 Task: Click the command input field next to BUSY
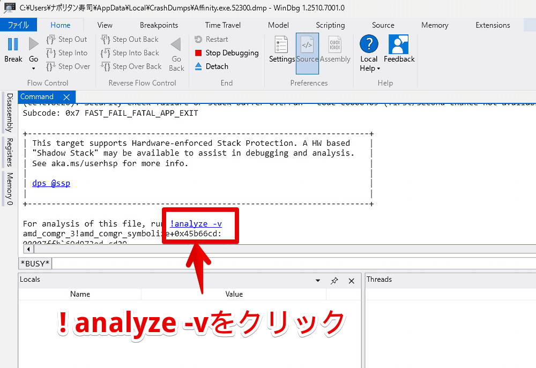pos(289,264)
